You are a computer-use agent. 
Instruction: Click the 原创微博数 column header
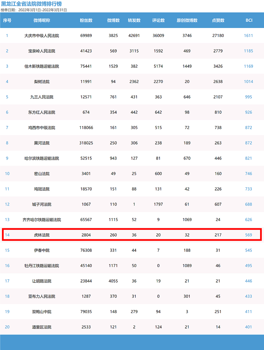pos(187,20)
